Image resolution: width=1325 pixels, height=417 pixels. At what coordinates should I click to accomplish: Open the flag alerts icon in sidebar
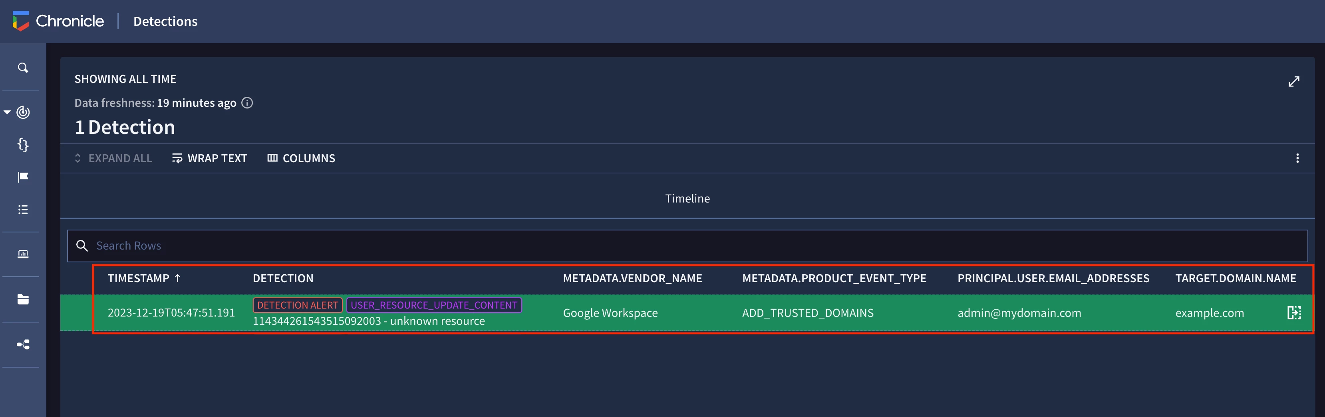pyautogui.click(x=23, y=177)
